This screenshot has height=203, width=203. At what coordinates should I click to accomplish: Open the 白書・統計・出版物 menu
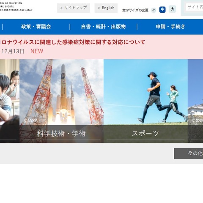pyautogui.click(x=103, y=27)
